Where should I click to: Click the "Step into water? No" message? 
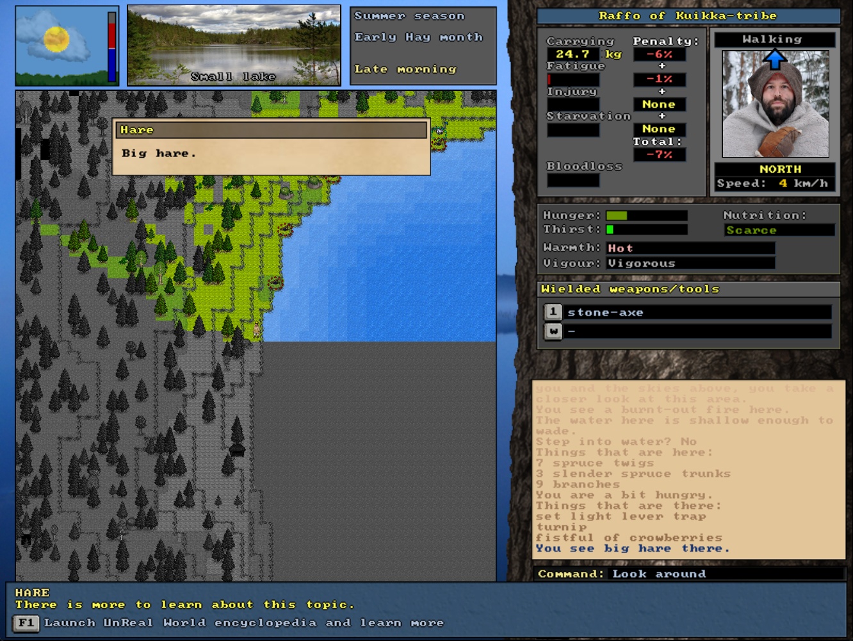pyautogui.click(x=616, y=442)
